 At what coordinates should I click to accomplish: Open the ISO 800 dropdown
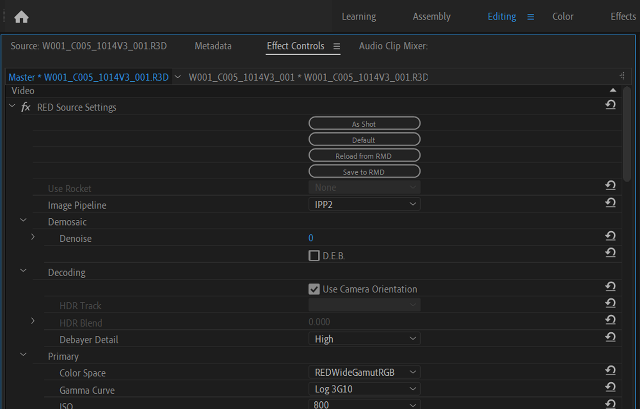pyautogui.click(x=364, y=404)
